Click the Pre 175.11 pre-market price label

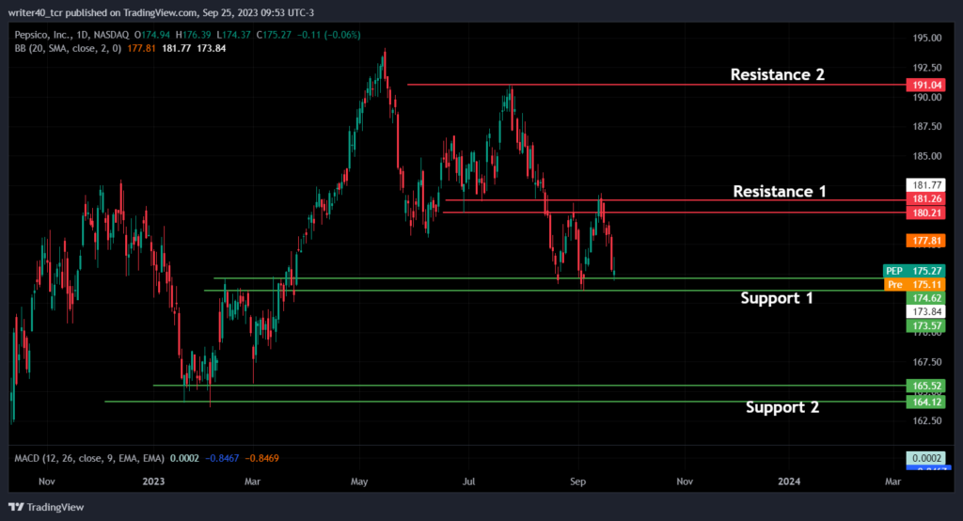pos(914,284)
